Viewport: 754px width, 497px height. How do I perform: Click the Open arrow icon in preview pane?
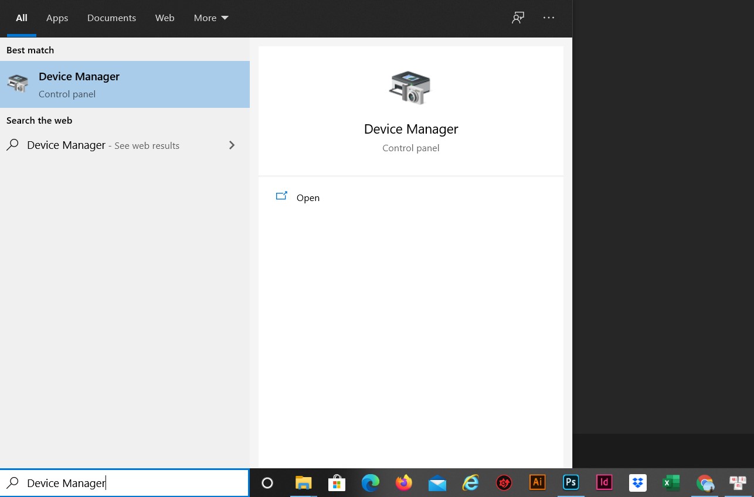click(281, 196)
